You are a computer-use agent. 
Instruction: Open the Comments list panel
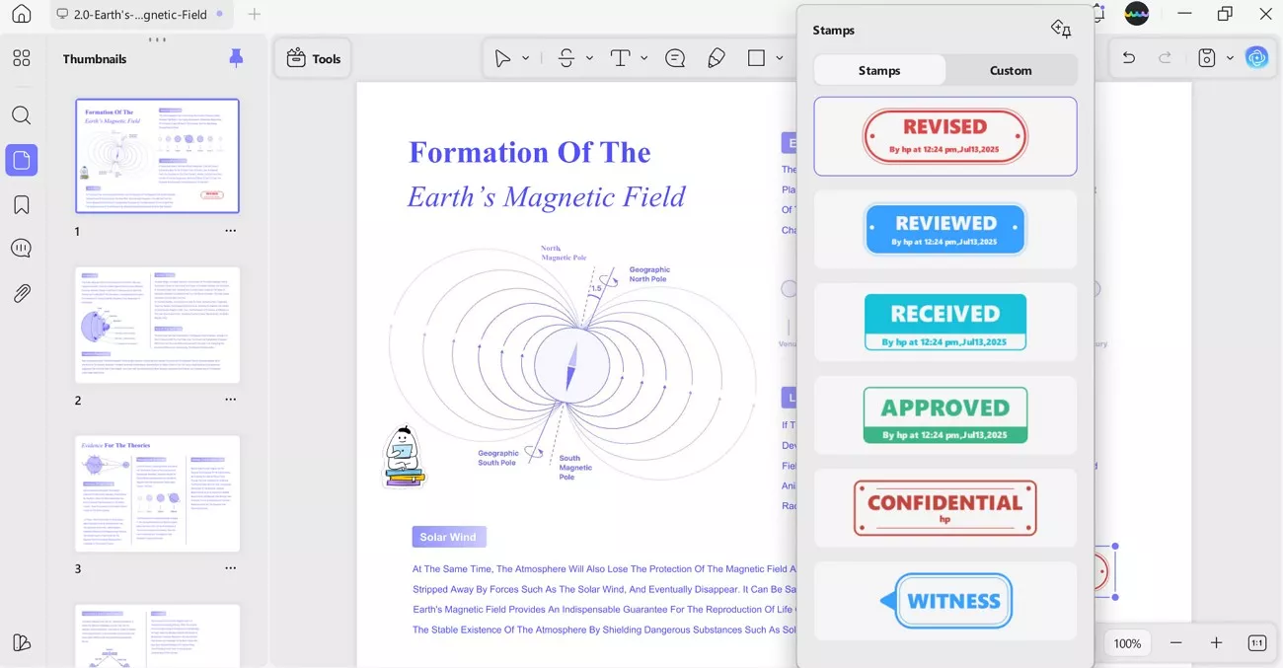22,249
